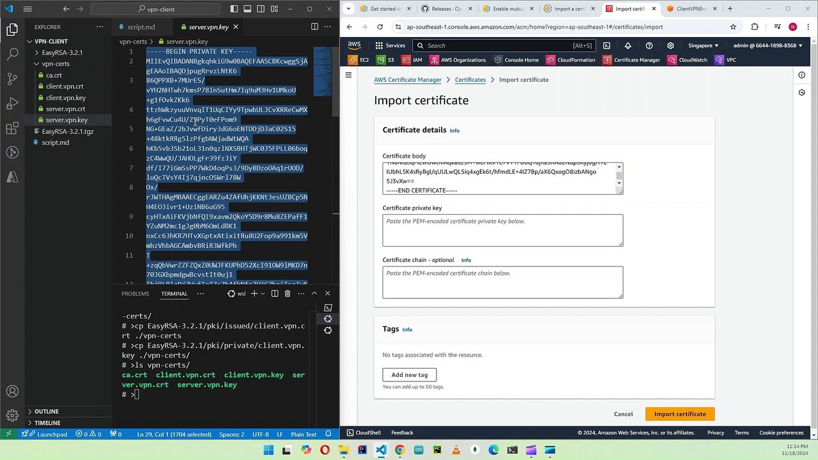Click the remote connection indicator in status bar
The height and width of the screenshot is (460, 818).
click(8, 434)
